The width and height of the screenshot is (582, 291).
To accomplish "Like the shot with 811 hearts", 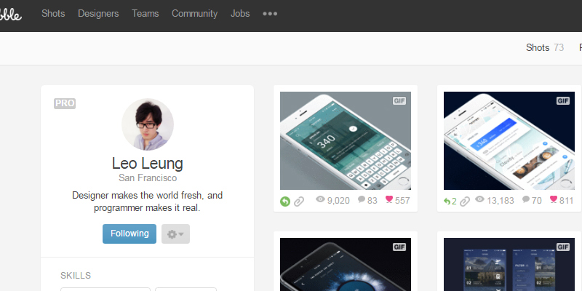I will (x=554, y=199).
